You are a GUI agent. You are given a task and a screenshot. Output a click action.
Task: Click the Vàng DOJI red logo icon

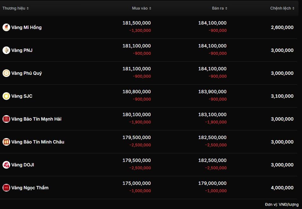(x=6, y=165)
